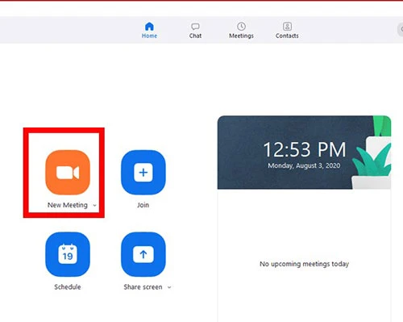Open the Schedule calendar icon
This screenshot has height=322, width=403.
(68, 254)
